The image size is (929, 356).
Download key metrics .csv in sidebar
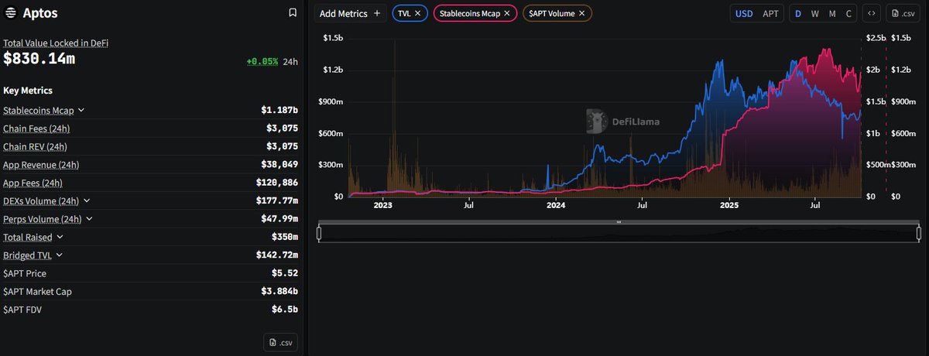point(280,342)
